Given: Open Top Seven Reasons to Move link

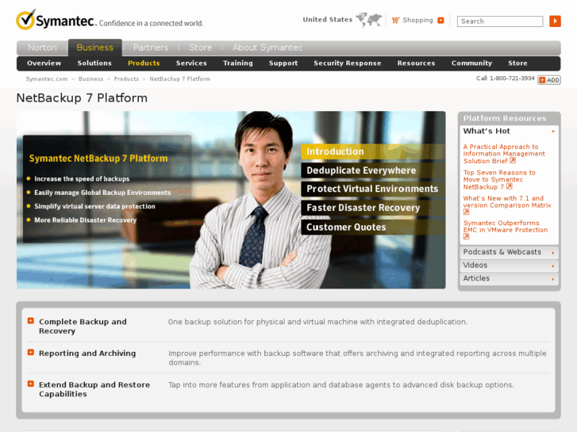Looking at the screenshot, I should [499, 179].
